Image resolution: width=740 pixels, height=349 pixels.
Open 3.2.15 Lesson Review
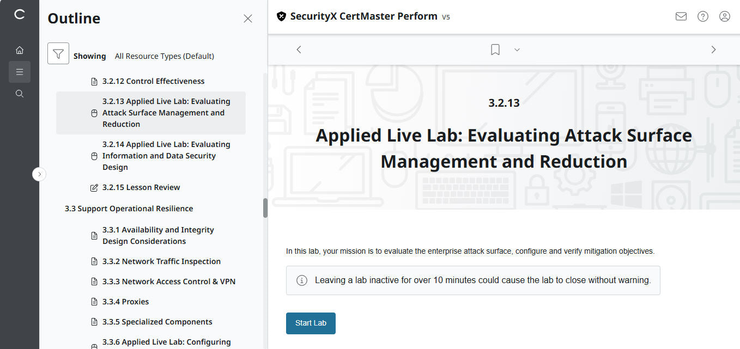coord(141,187)
